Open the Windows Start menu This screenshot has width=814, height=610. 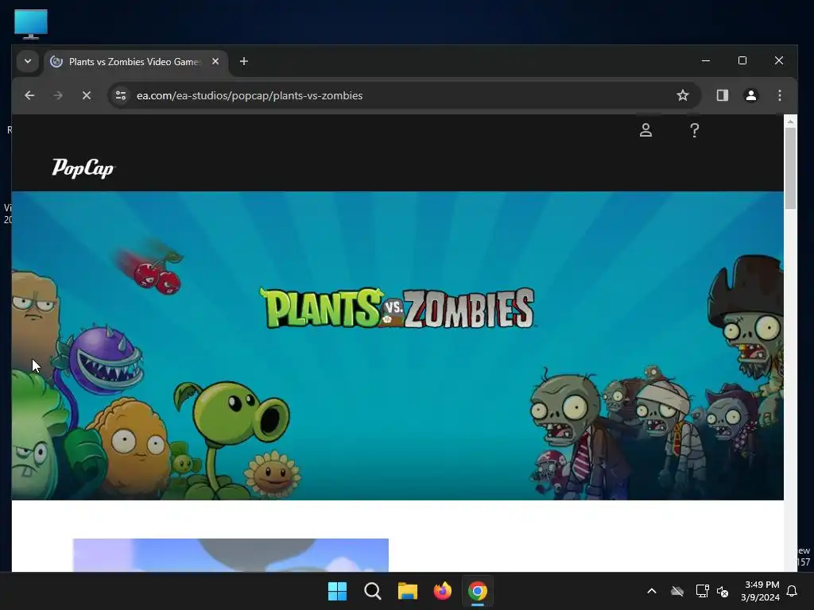[x=337, y=591]
